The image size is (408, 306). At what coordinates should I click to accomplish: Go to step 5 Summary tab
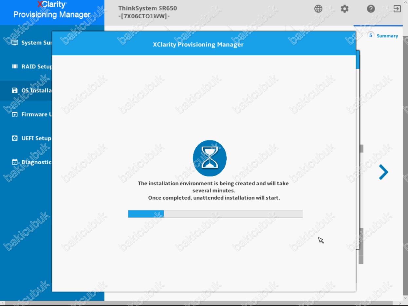click(383, 36)
